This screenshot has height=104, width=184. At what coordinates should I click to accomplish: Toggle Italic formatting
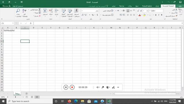pos(159,15)
